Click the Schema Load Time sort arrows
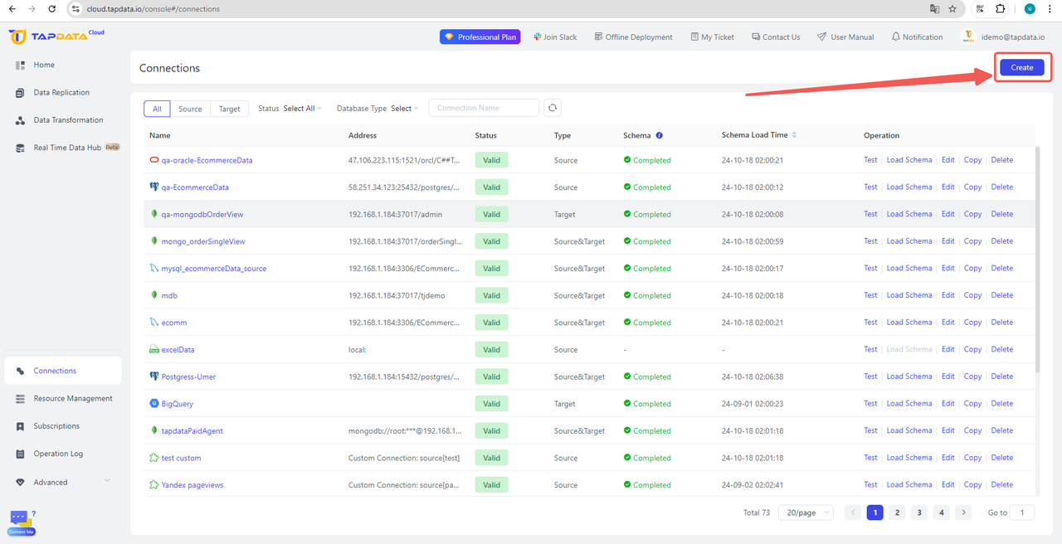This screenshot has height=544, width=1062. 794,135
